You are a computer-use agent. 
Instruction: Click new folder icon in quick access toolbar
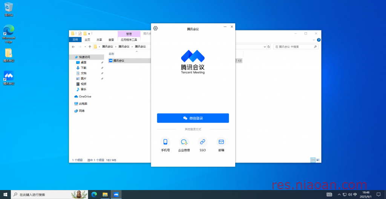pos(85,33)
